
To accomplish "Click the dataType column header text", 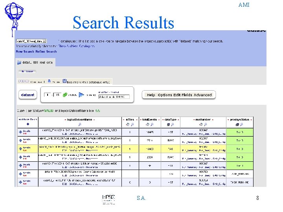I will (x=171, y=120).
